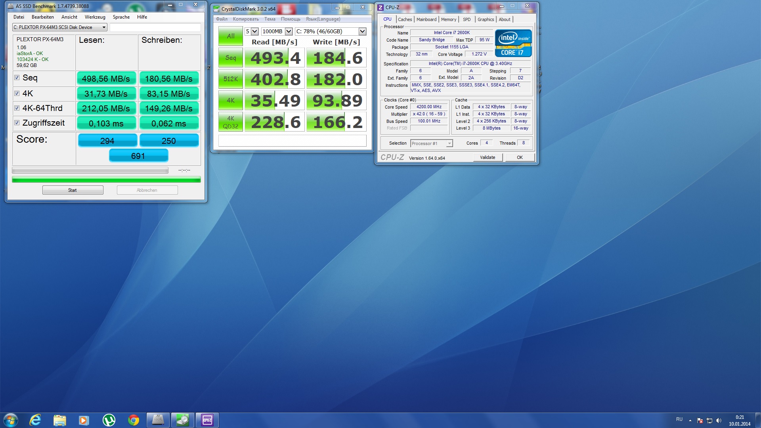
Task: Launch uTorrent from the taskbar
Action: click(109, 420)
